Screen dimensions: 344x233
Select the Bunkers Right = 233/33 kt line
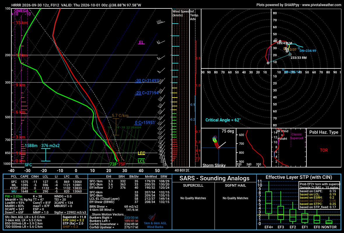(114, 218)
